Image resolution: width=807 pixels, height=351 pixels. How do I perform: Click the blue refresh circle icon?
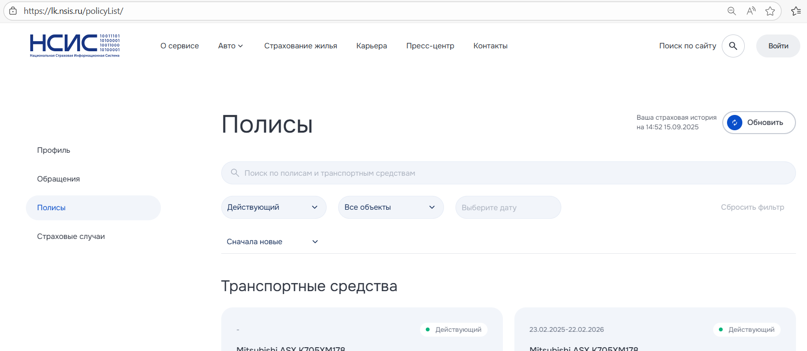coord(734,123)
